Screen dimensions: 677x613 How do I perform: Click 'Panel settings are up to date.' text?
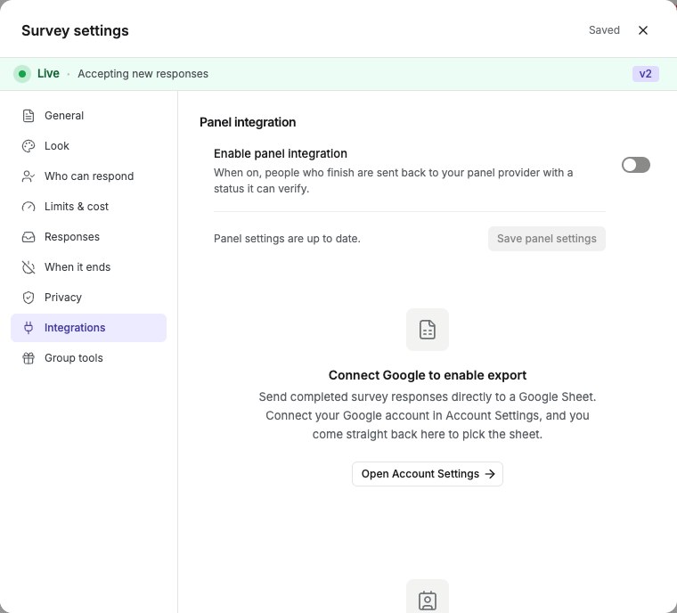click(287, 239)
